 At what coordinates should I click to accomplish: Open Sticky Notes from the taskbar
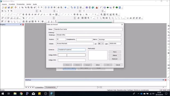point(40,94)
